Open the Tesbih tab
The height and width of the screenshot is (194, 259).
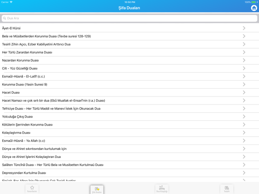[x=227, y=189]
